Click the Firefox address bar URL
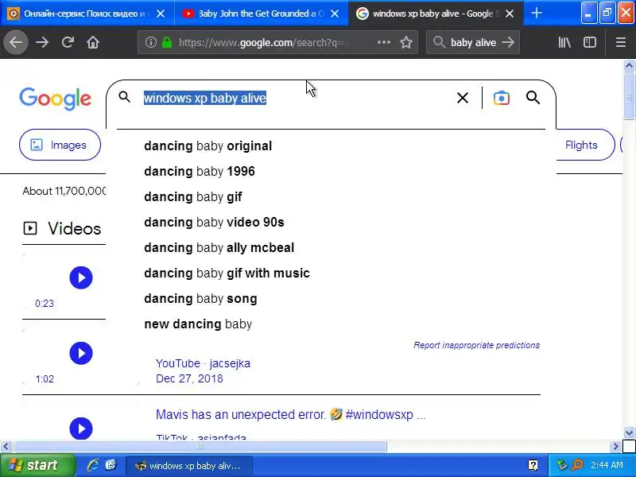Viewport: 636px width, 477px height. [262, 42]
